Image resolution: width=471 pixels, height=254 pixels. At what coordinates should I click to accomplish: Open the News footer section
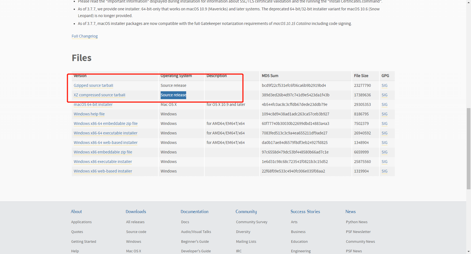pyautogui.click(x=350, y=211)
